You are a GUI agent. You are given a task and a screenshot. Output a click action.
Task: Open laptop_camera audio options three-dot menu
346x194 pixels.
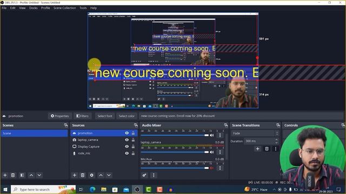220,152
